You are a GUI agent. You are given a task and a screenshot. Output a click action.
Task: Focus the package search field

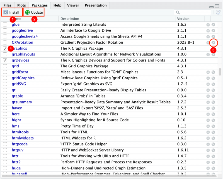[192, 12]
